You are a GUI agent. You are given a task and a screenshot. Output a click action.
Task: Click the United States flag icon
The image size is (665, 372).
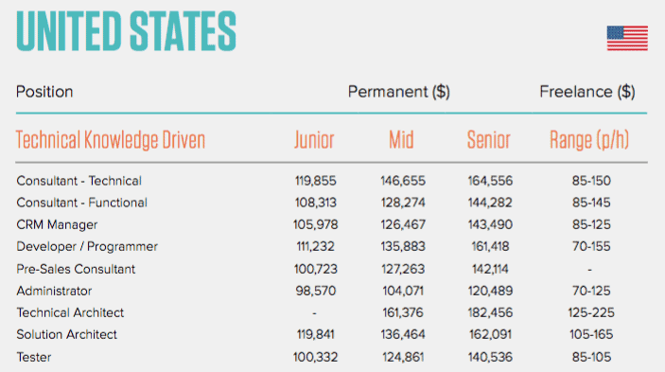(627, 38)
